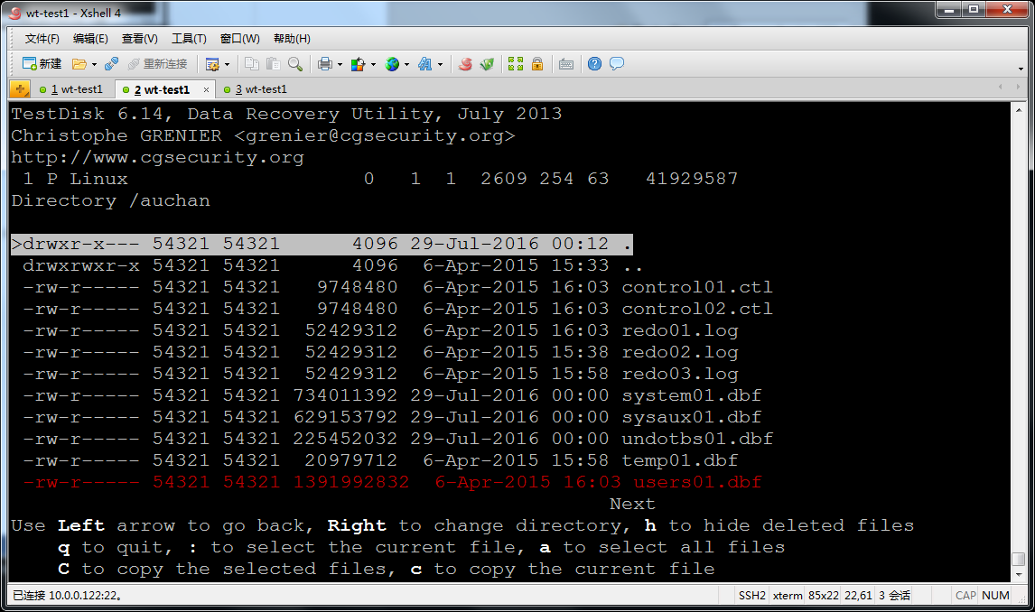
Task: Click the highlighted current directory row
Action: (x=322, y=244)
